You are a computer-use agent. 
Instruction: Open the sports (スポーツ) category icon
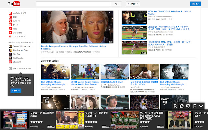pyautogui.click(x=10, y=21)
